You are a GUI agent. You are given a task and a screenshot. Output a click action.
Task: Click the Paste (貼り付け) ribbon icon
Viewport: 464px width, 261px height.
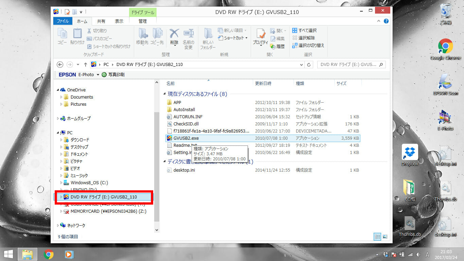click(x=77, y=36)
